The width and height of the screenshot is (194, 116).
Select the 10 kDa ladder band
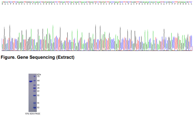click(x=35, y=108)
